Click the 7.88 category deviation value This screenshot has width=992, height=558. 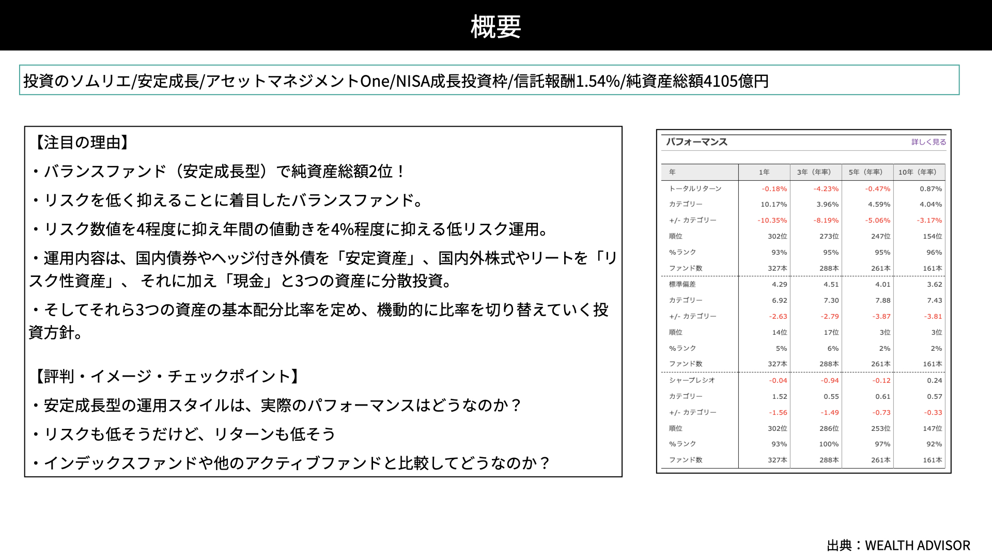click(882, 301)
